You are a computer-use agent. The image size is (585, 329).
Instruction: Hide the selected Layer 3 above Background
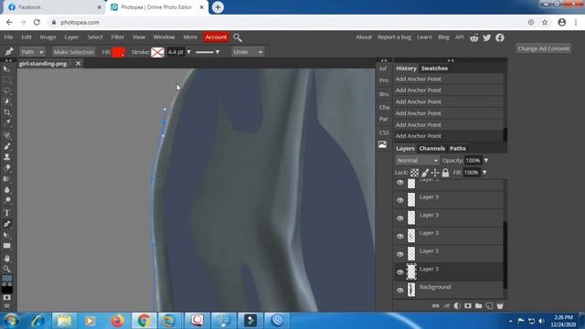pyautogui.click(x=400, y=272)
